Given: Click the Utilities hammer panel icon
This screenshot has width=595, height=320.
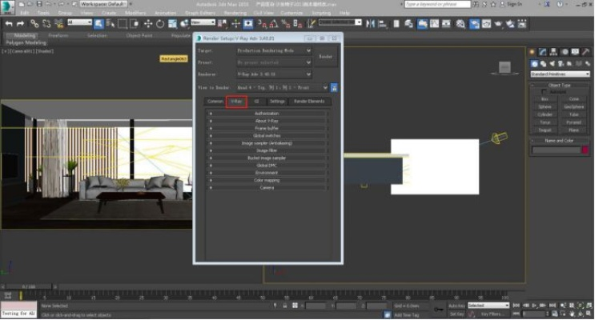Looking at the screenshot, I should 584,51.
